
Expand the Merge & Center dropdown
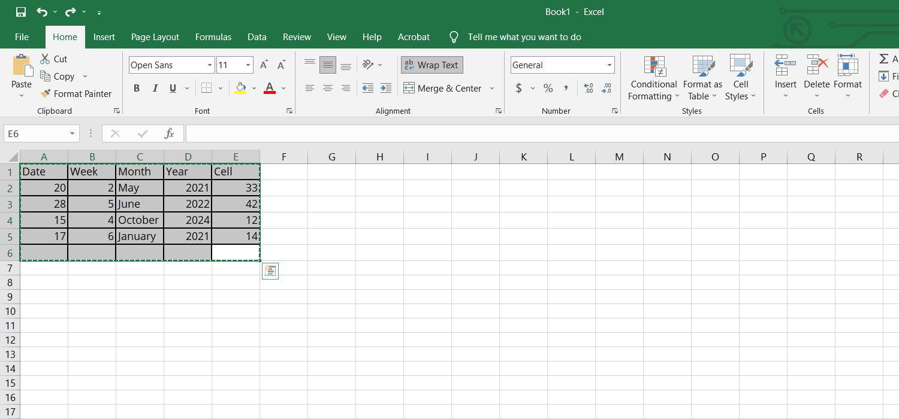coord(491,88)
